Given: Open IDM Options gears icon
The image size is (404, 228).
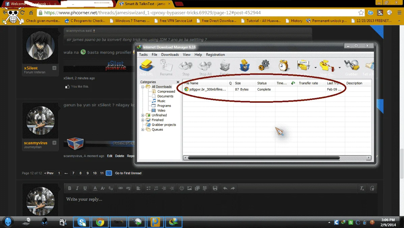Looking at the screenshot, I should point(264,66).
